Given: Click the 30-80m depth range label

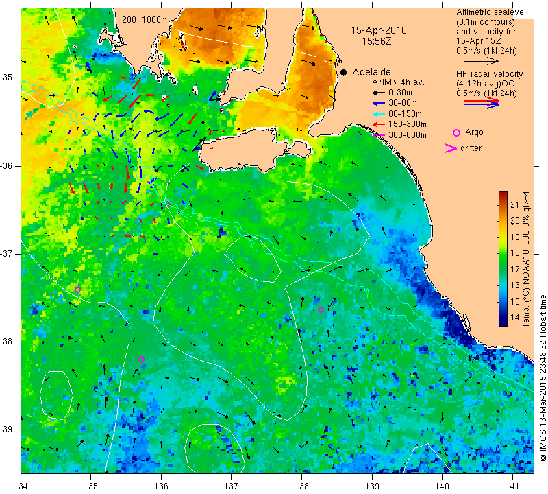Looking at the screenshot, I should (403, 104).
